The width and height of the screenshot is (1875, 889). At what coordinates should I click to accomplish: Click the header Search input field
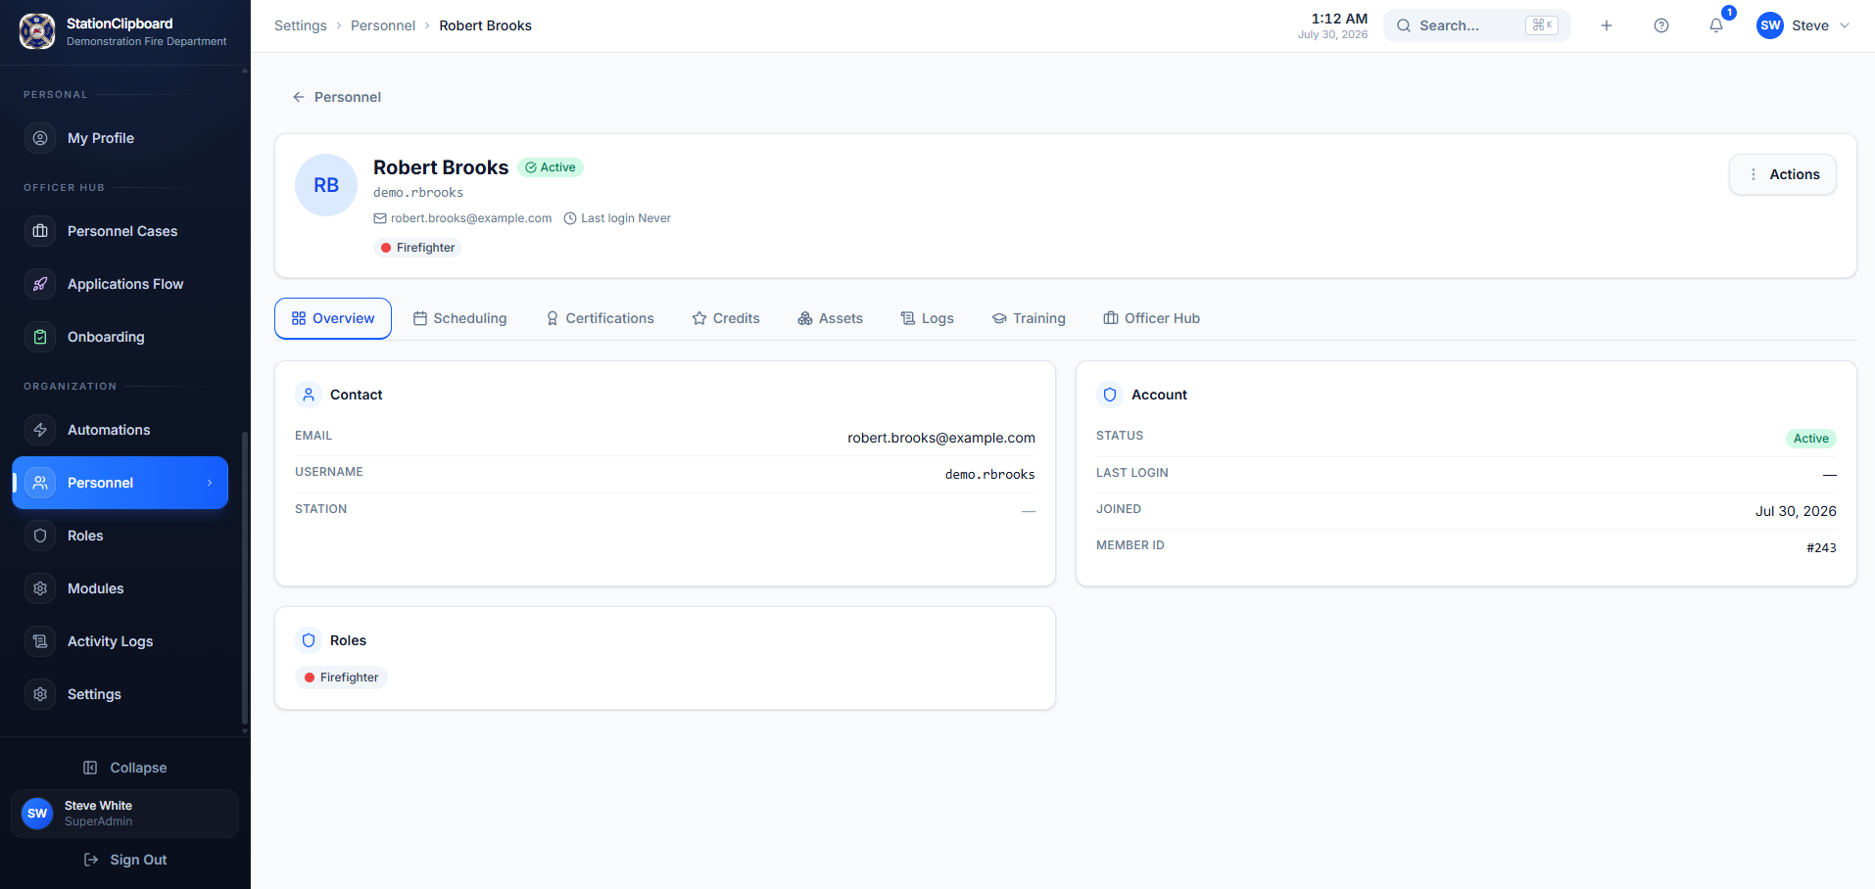(1477, 25)
